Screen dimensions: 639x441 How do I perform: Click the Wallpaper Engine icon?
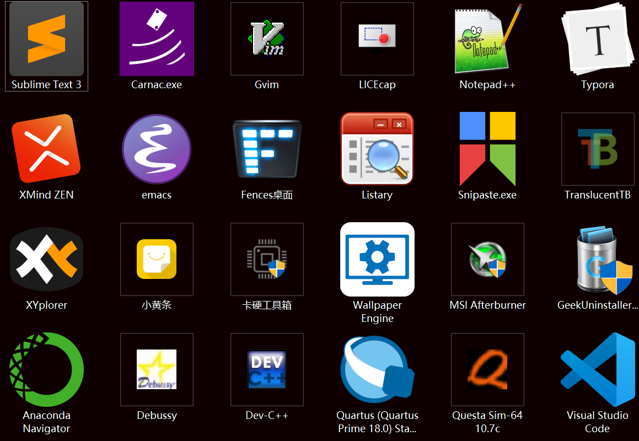point(377,259)
